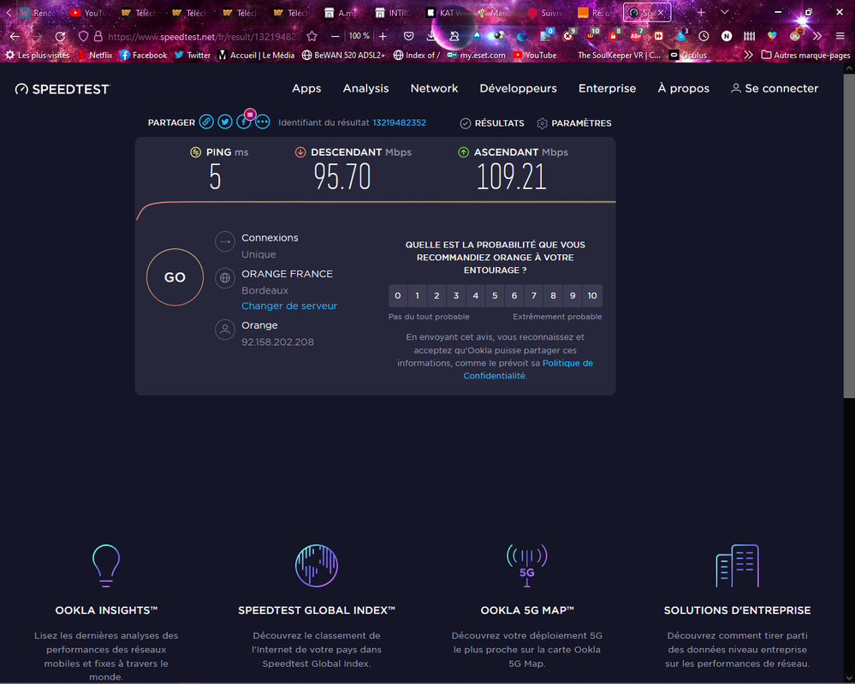Open the Twitter bookmark

(x=193, y=55)
